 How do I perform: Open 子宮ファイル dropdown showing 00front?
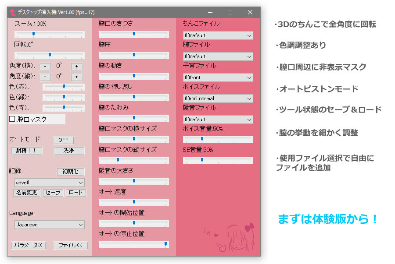[218, 77]
